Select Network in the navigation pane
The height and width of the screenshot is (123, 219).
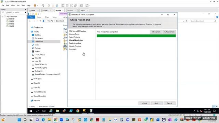(37, 100)
